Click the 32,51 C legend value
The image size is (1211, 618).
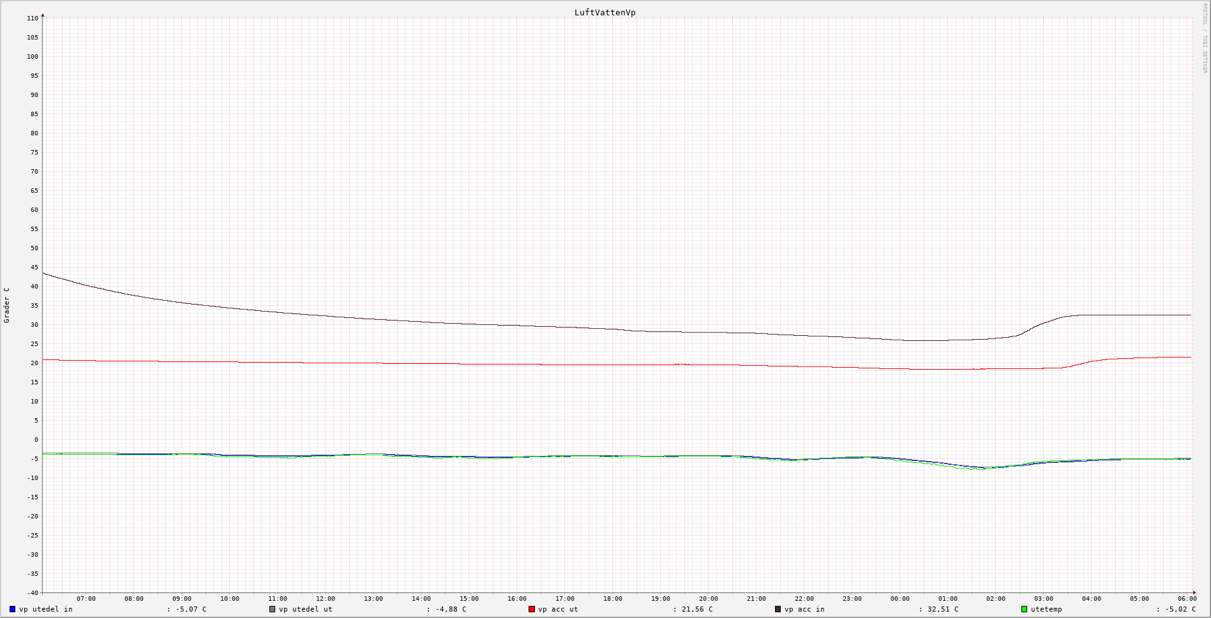tap(942, 609)
